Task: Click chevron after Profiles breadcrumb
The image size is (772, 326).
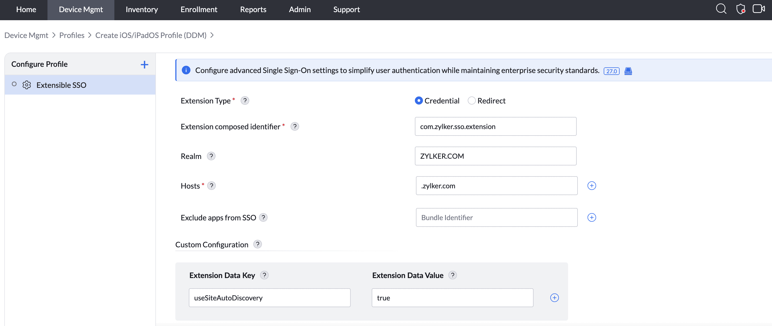Action: (x=90, y=35)
